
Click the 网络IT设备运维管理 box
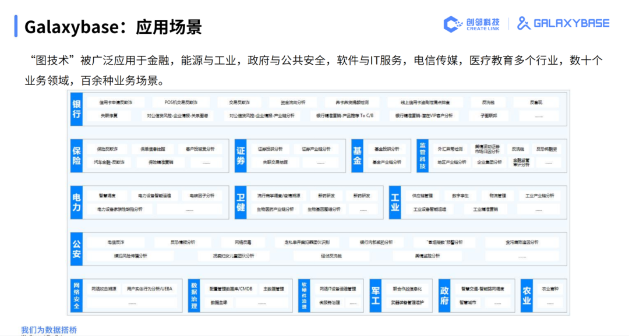[337, 289]
